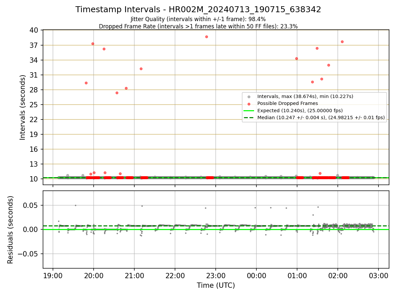This screenshot has width=397, height=297.
Task: Select legend text 'Intervals, max (38.674s), min (10.227s)'
Action: 305,96
